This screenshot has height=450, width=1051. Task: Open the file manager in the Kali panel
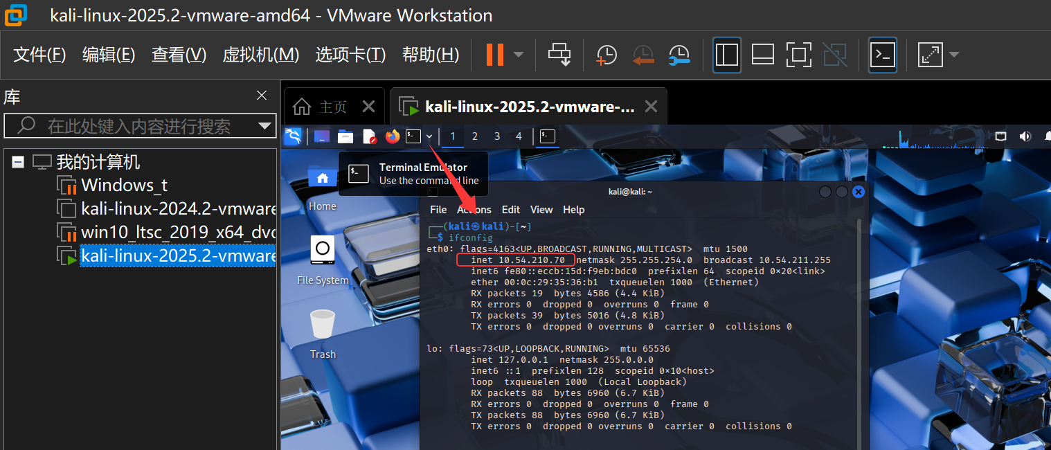tap(345, 136)
